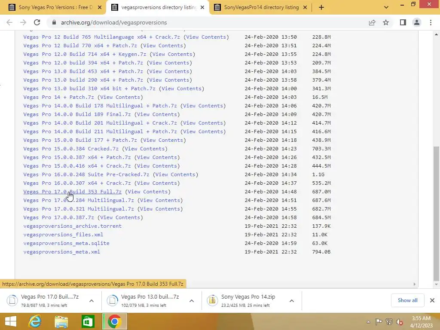Select the vegasproversions directory listing tab
This screenshot has height=330, width=440.
coord(157,7)
